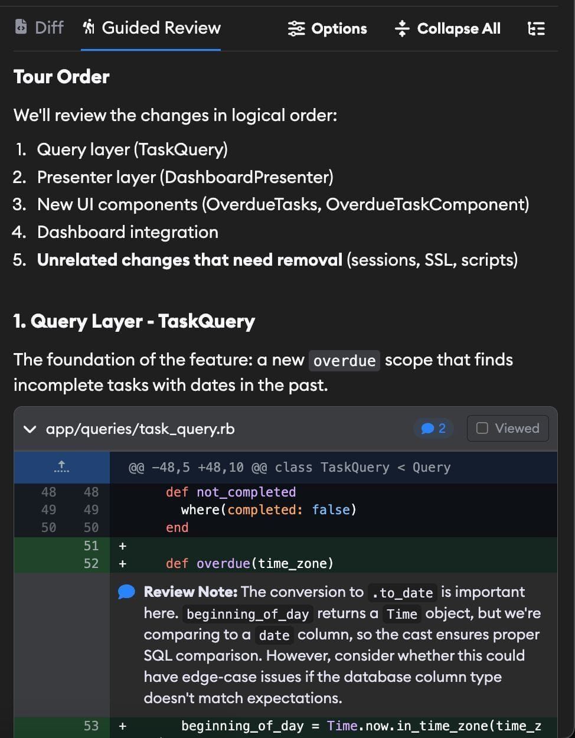Viewport: 575px width, 738px height.
Task: Click the app/queries/task_query.rb file name
Action: (x=140, y=429)
